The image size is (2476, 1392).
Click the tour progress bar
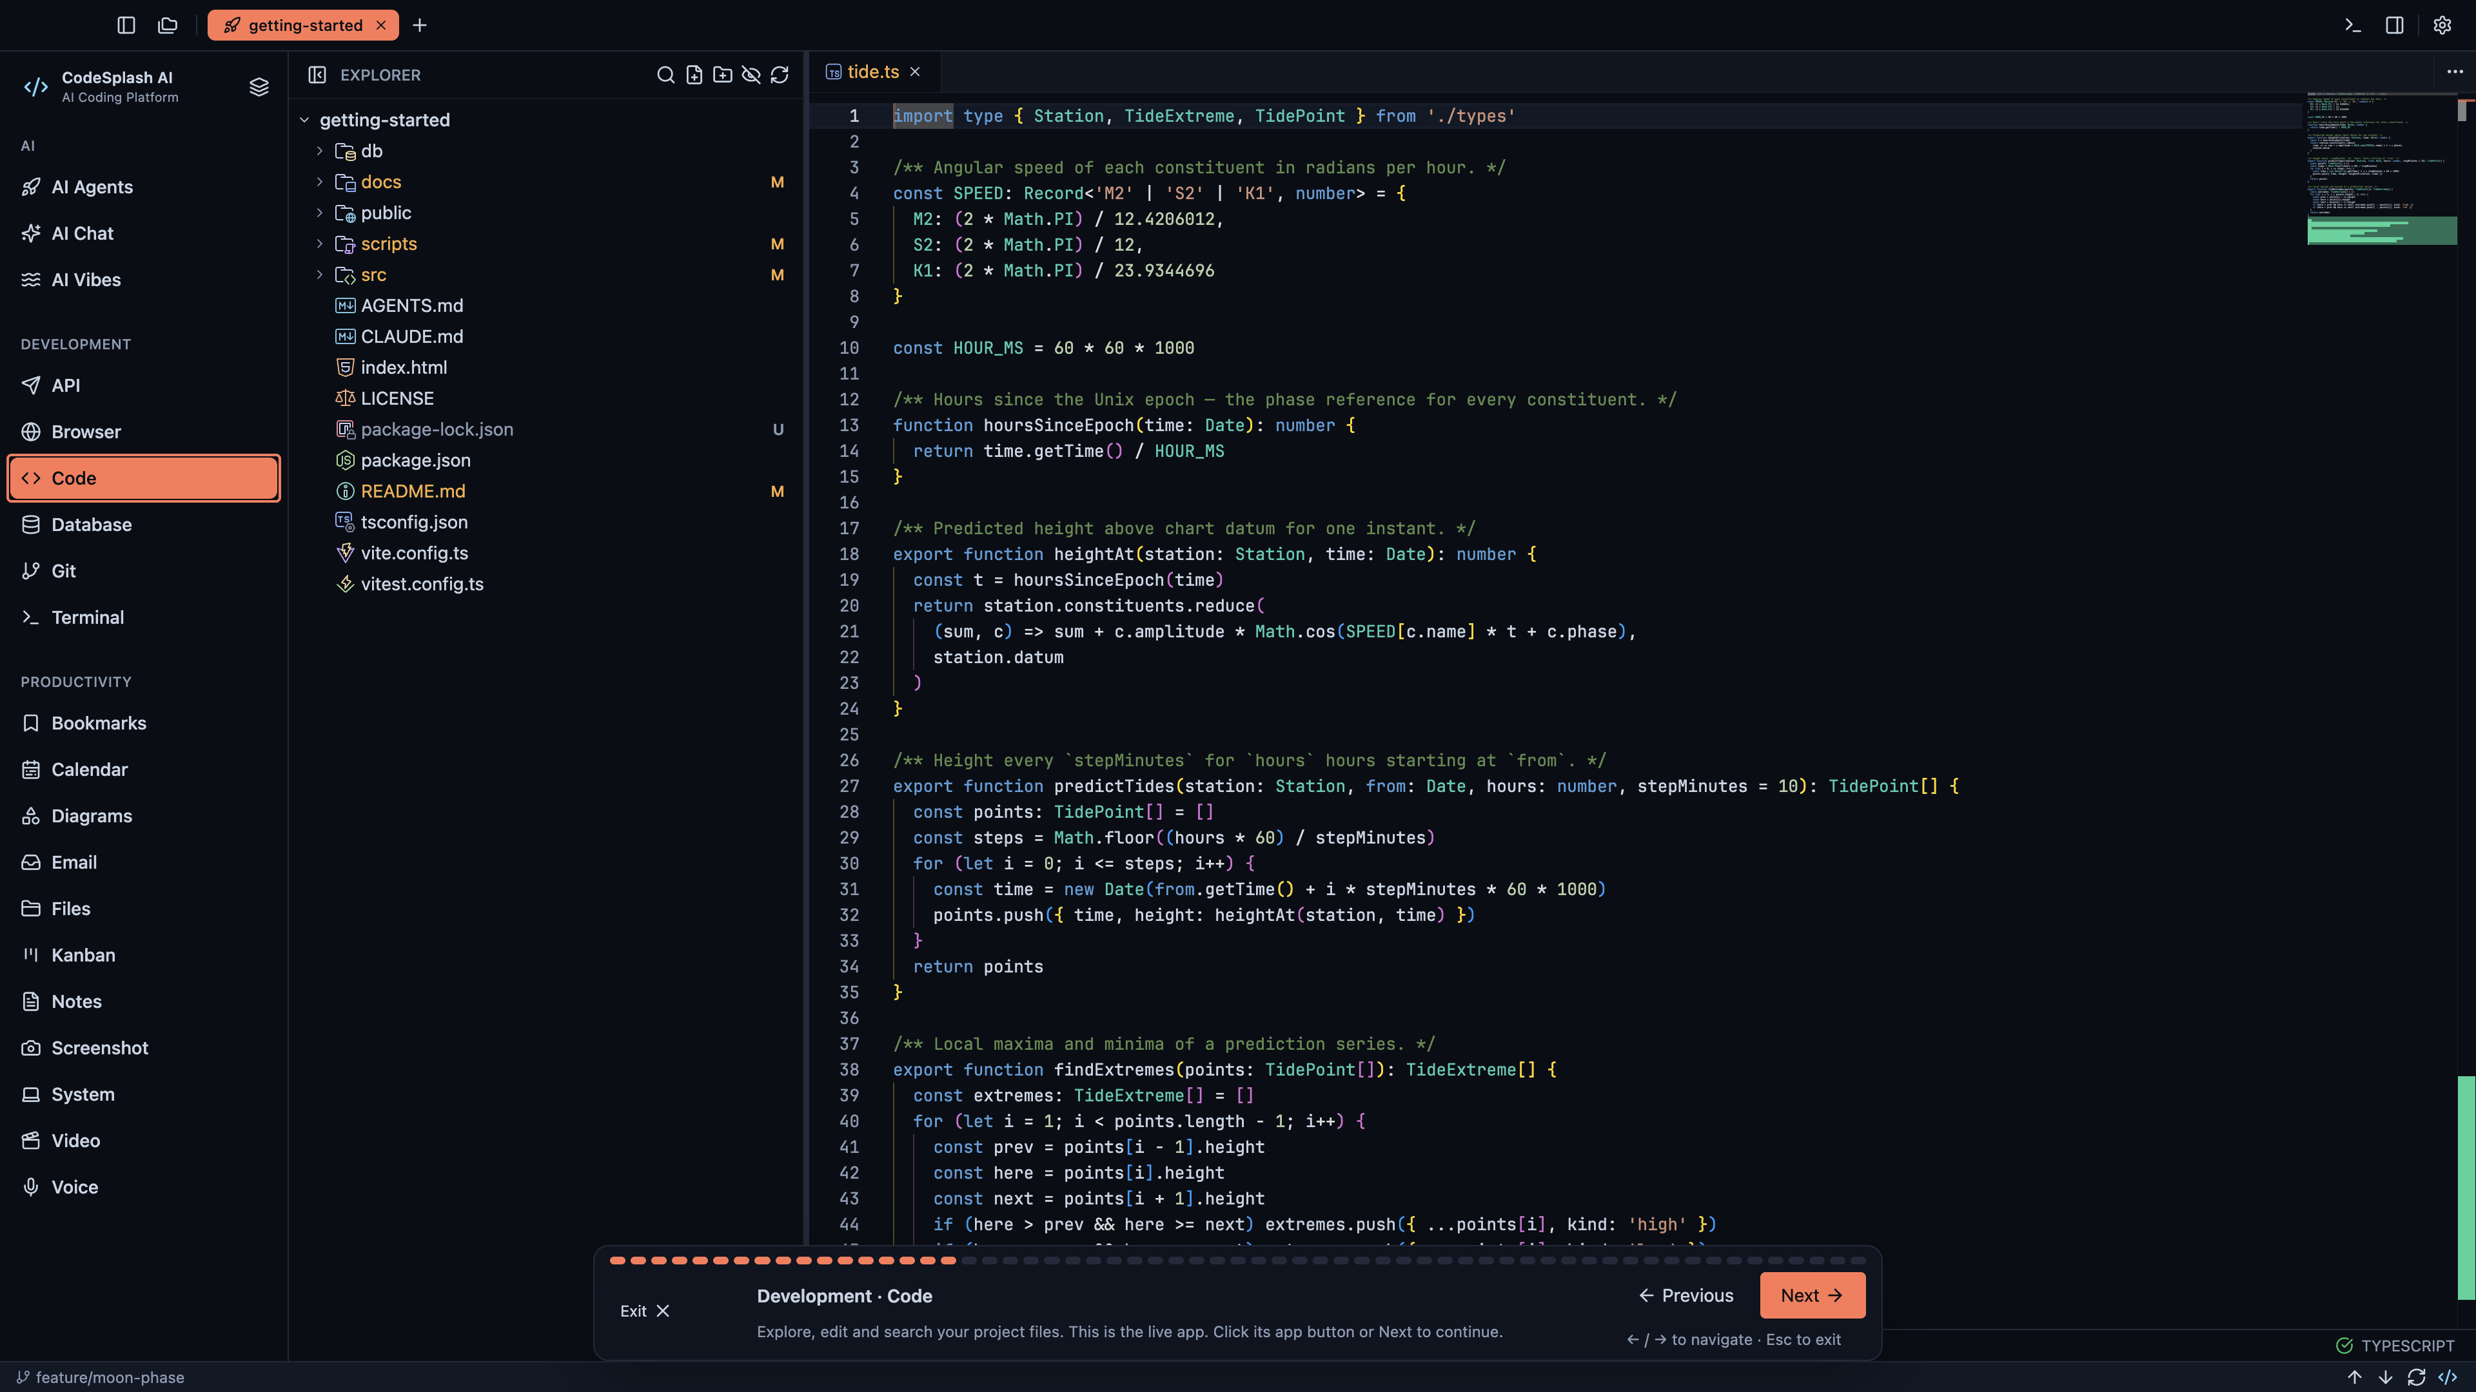[x=1237, y=1261]
